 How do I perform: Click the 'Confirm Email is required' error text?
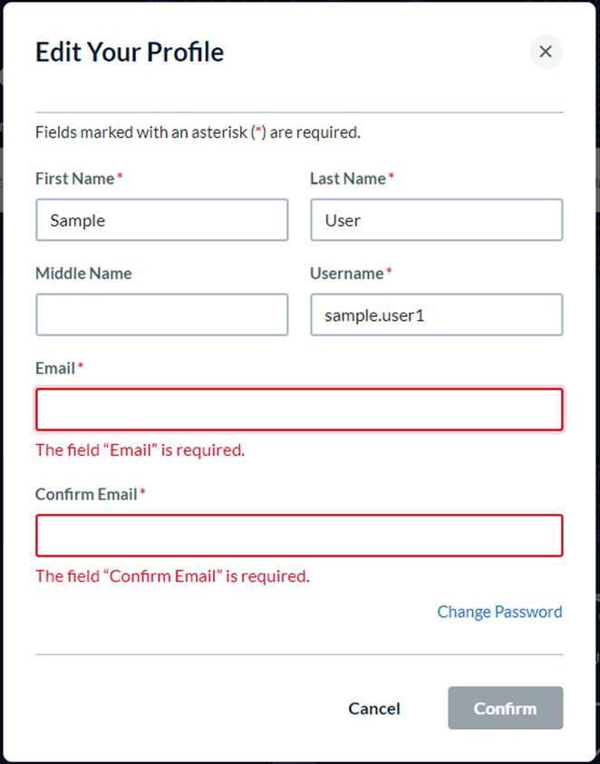(x=172, y=576)
